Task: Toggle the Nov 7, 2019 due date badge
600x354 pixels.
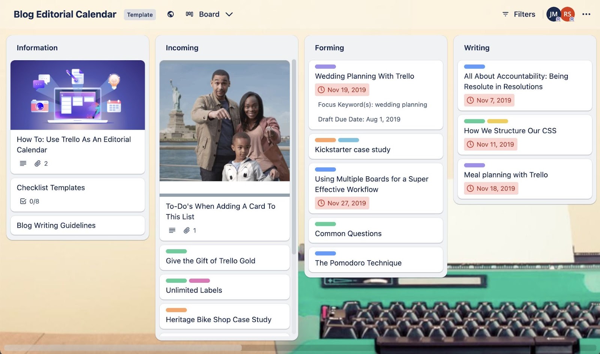Action: [x=489, y=100]
